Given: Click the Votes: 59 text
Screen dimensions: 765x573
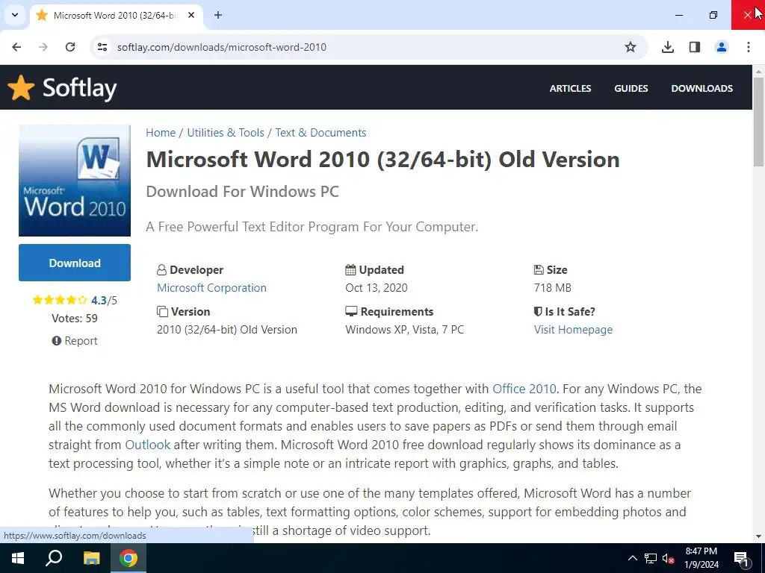Looking at the screenshot, I should [75, 318].
